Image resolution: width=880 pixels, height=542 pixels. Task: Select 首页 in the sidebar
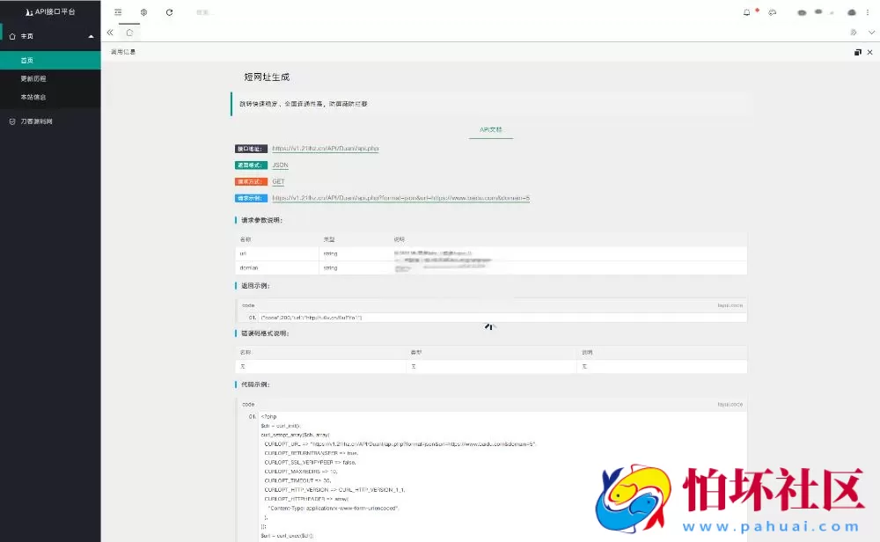point(27,61)
